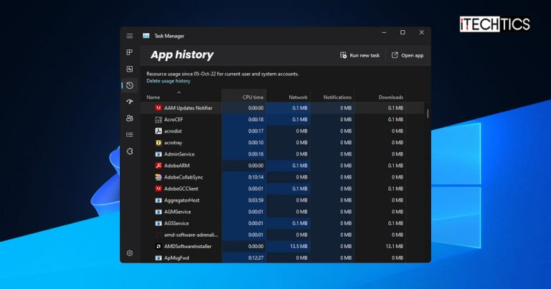Select the AMDSoftwareInstaller row name

tap(188, 246)
